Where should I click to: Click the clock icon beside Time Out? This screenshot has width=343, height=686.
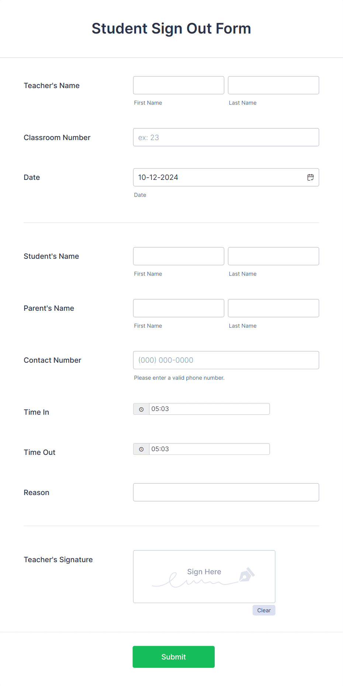pyautogui.click(x=141, y=449)
